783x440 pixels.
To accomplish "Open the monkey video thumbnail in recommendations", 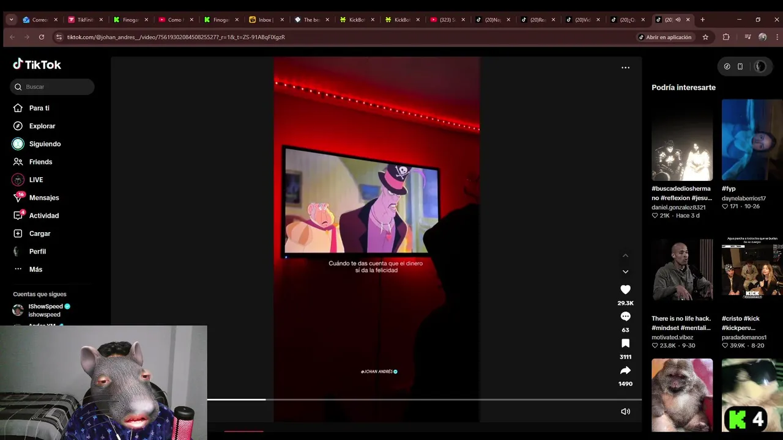I will [682, 395].
